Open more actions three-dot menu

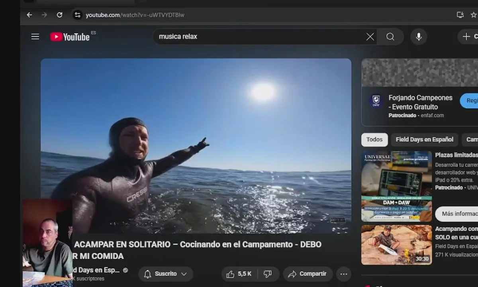click(x=344, y=274)
